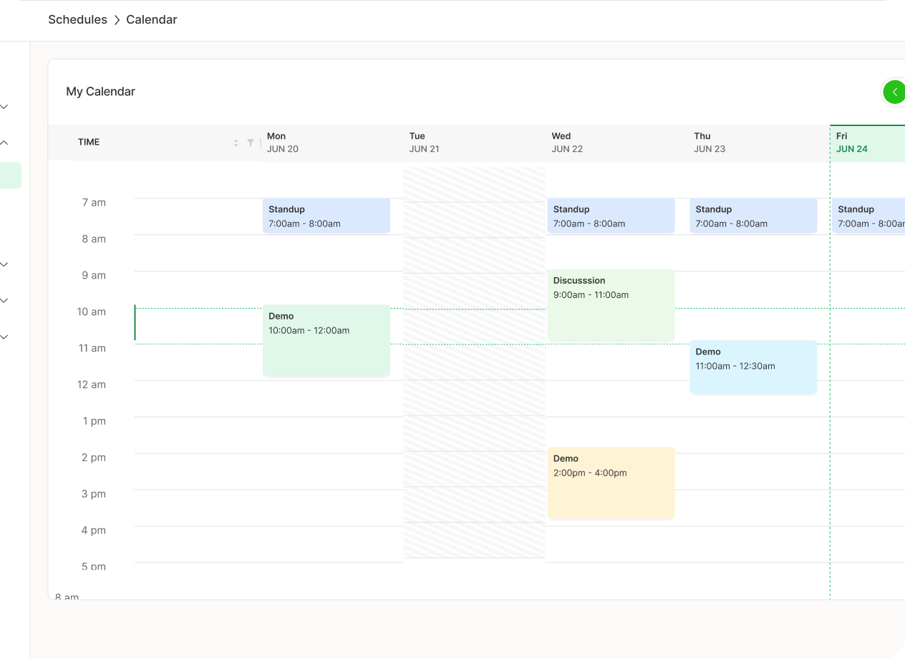Click the Calendar breadcrumb item
Image resolution: width=905 pixels, height=659 pixels.
[x=151, y=20]
